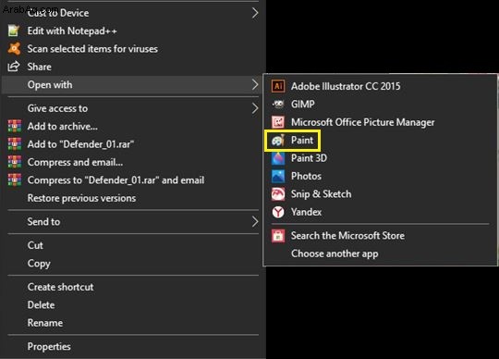Click the Microsoft Office Picture Manager icon

click(x=278, y=122)
